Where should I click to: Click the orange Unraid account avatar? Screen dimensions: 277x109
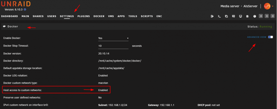point(267,6)
